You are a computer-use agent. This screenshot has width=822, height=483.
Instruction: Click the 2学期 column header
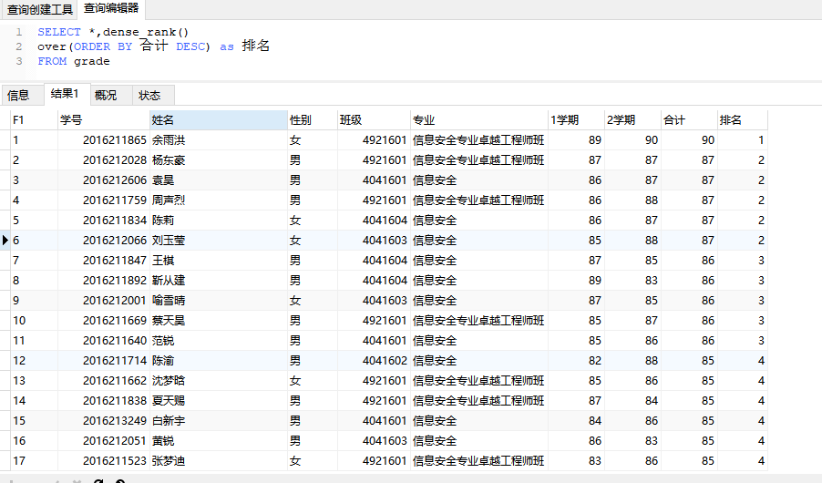click(x=632, y=120)
